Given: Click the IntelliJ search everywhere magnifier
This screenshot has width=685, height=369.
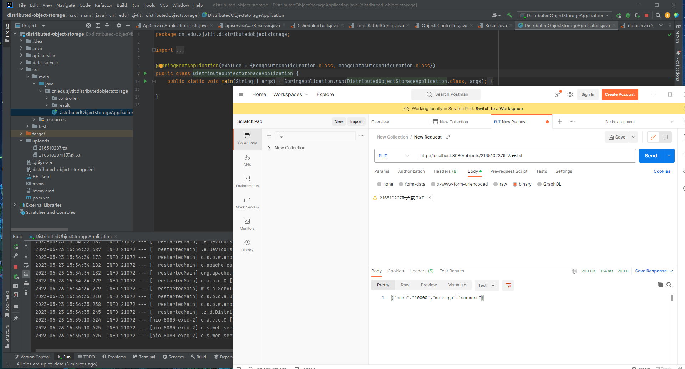Looking at the screenshot, I should click(x=658, y=15).
